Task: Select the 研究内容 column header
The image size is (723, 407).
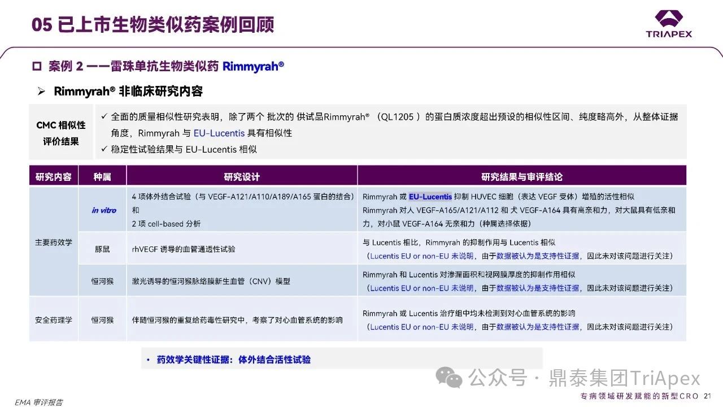Action: tap(54, 176)
